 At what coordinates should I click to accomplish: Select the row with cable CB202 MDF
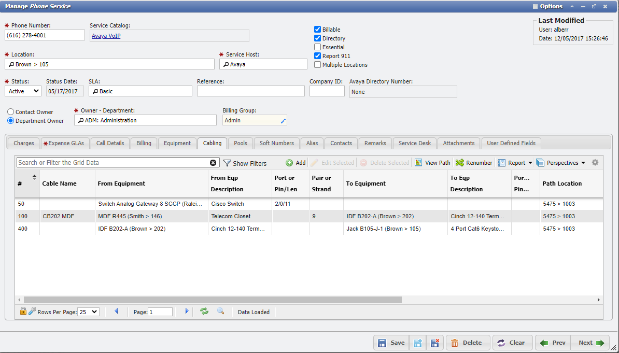point(309,216)
